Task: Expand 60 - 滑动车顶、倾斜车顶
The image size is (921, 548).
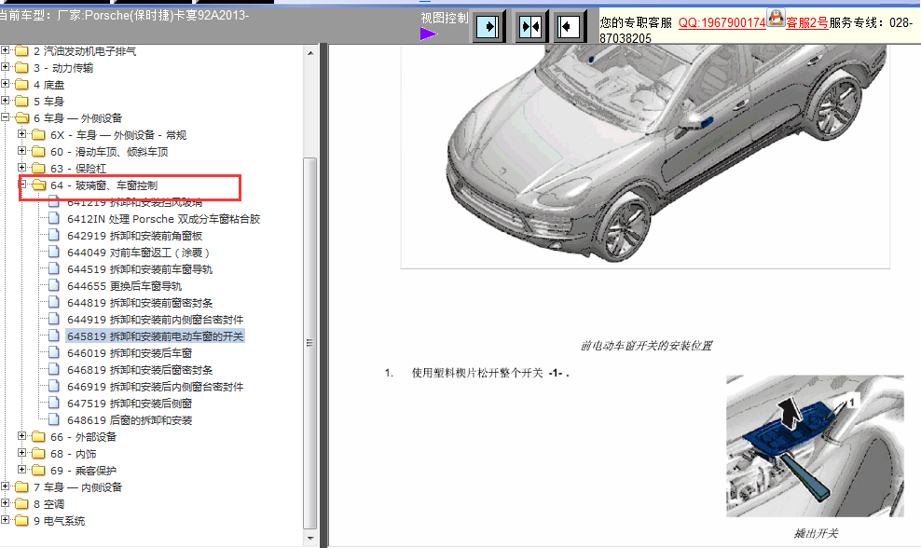Action: (x=21, y=151)
